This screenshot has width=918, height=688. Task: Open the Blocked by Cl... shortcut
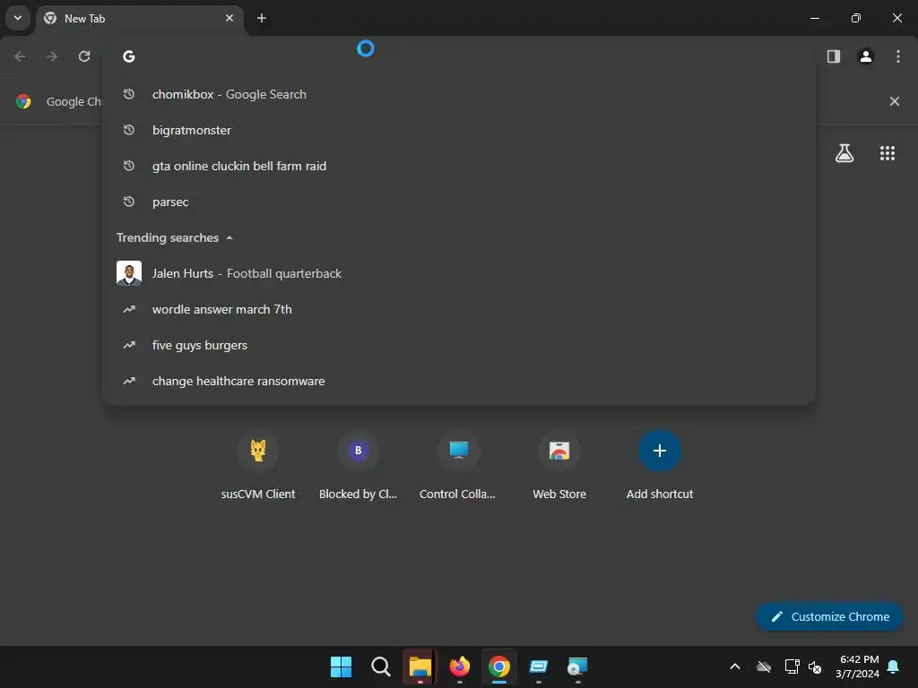point(359,466)
